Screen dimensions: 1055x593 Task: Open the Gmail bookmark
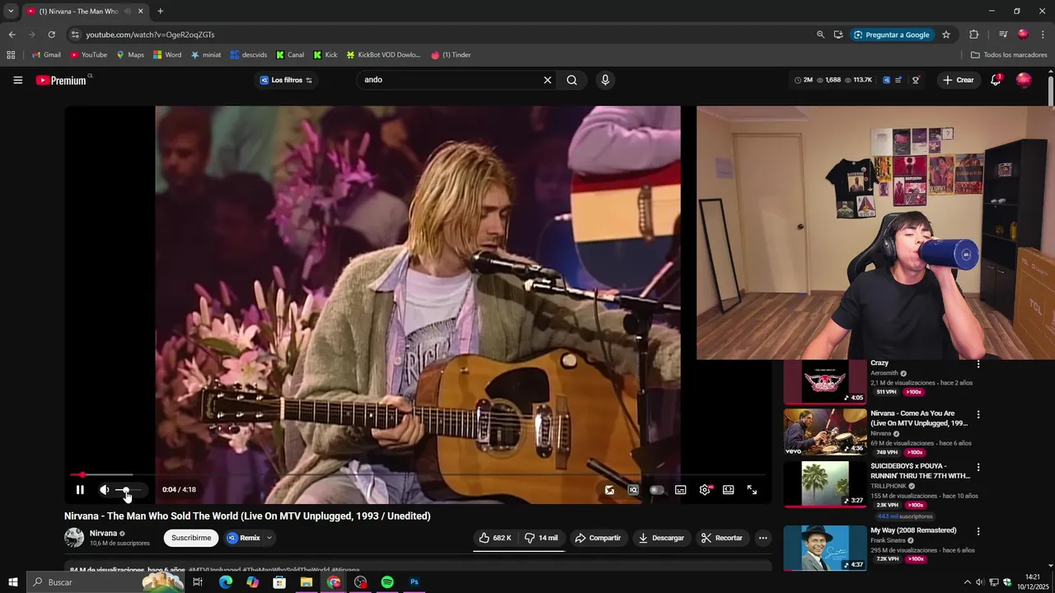pos(46,55)
